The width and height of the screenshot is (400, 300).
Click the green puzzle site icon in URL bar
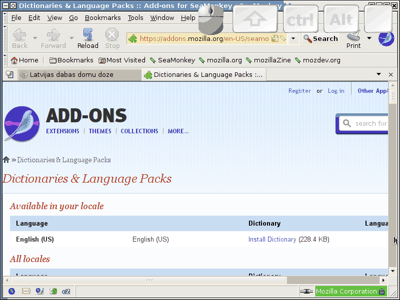(132, 39)
